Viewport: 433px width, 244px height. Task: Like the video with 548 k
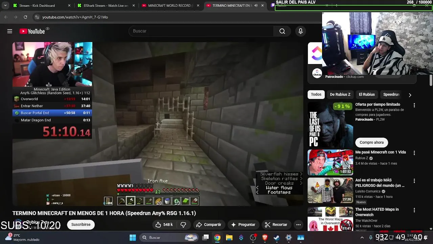point(164,225)
